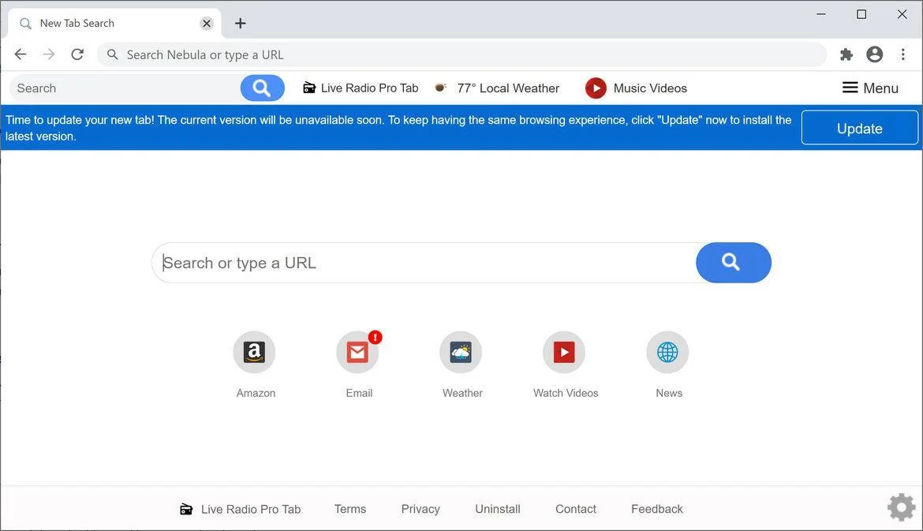Screen dimensions: 923x531
Task: Go back with the browser back arrow
Action: click(x=21, y=54)
